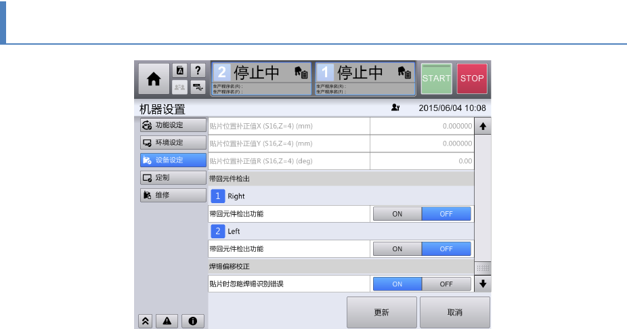627x329 pixels.
Task: Turn ON Right 带回元件检出功能
Action: tap(397, 214)
